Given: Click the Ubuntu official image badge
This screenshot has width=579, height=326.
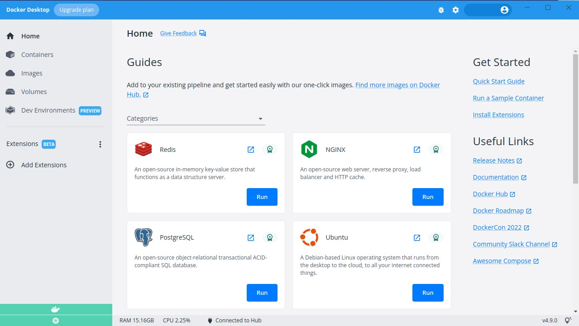Looking at the screenshot, I should [436, 237].
